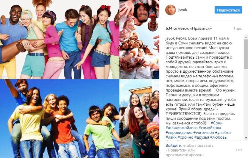Open the #улыбка hashtag

tap(223, 133)
